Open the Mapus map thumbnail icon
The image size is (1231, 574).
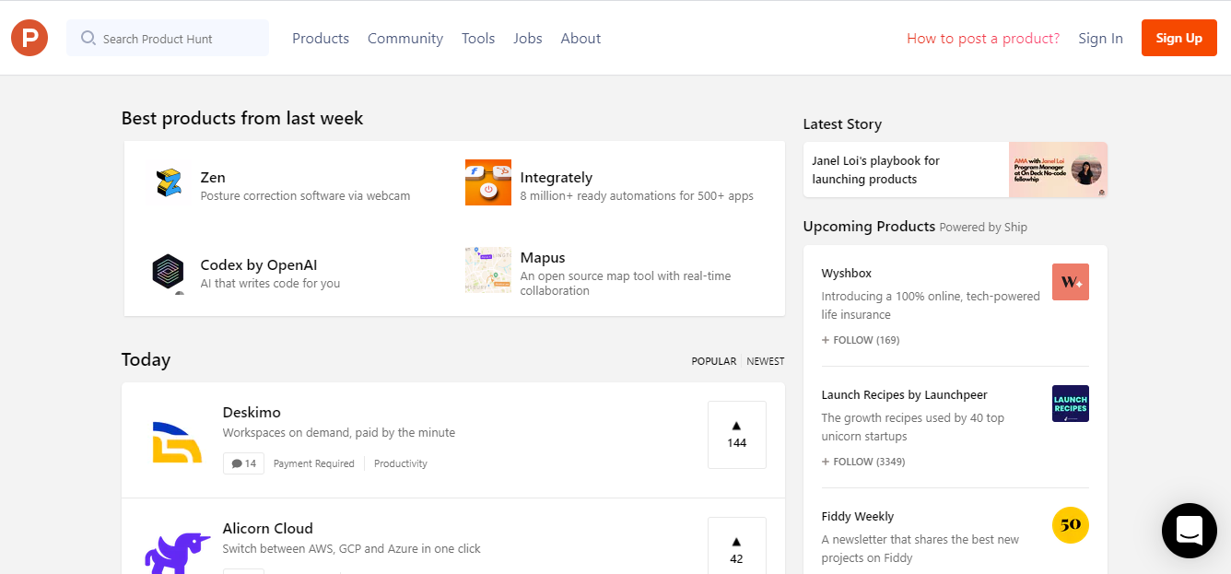coord(488,269)
